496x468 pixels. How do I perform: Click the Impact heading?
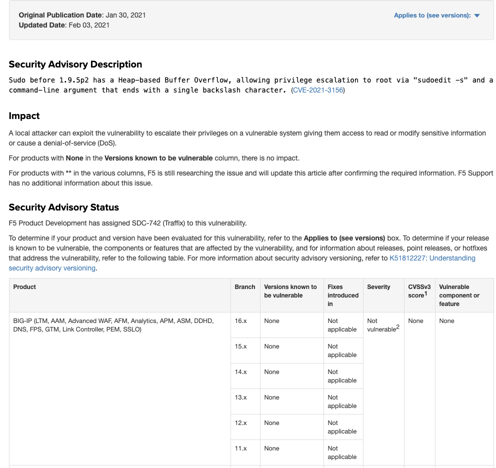24,116
